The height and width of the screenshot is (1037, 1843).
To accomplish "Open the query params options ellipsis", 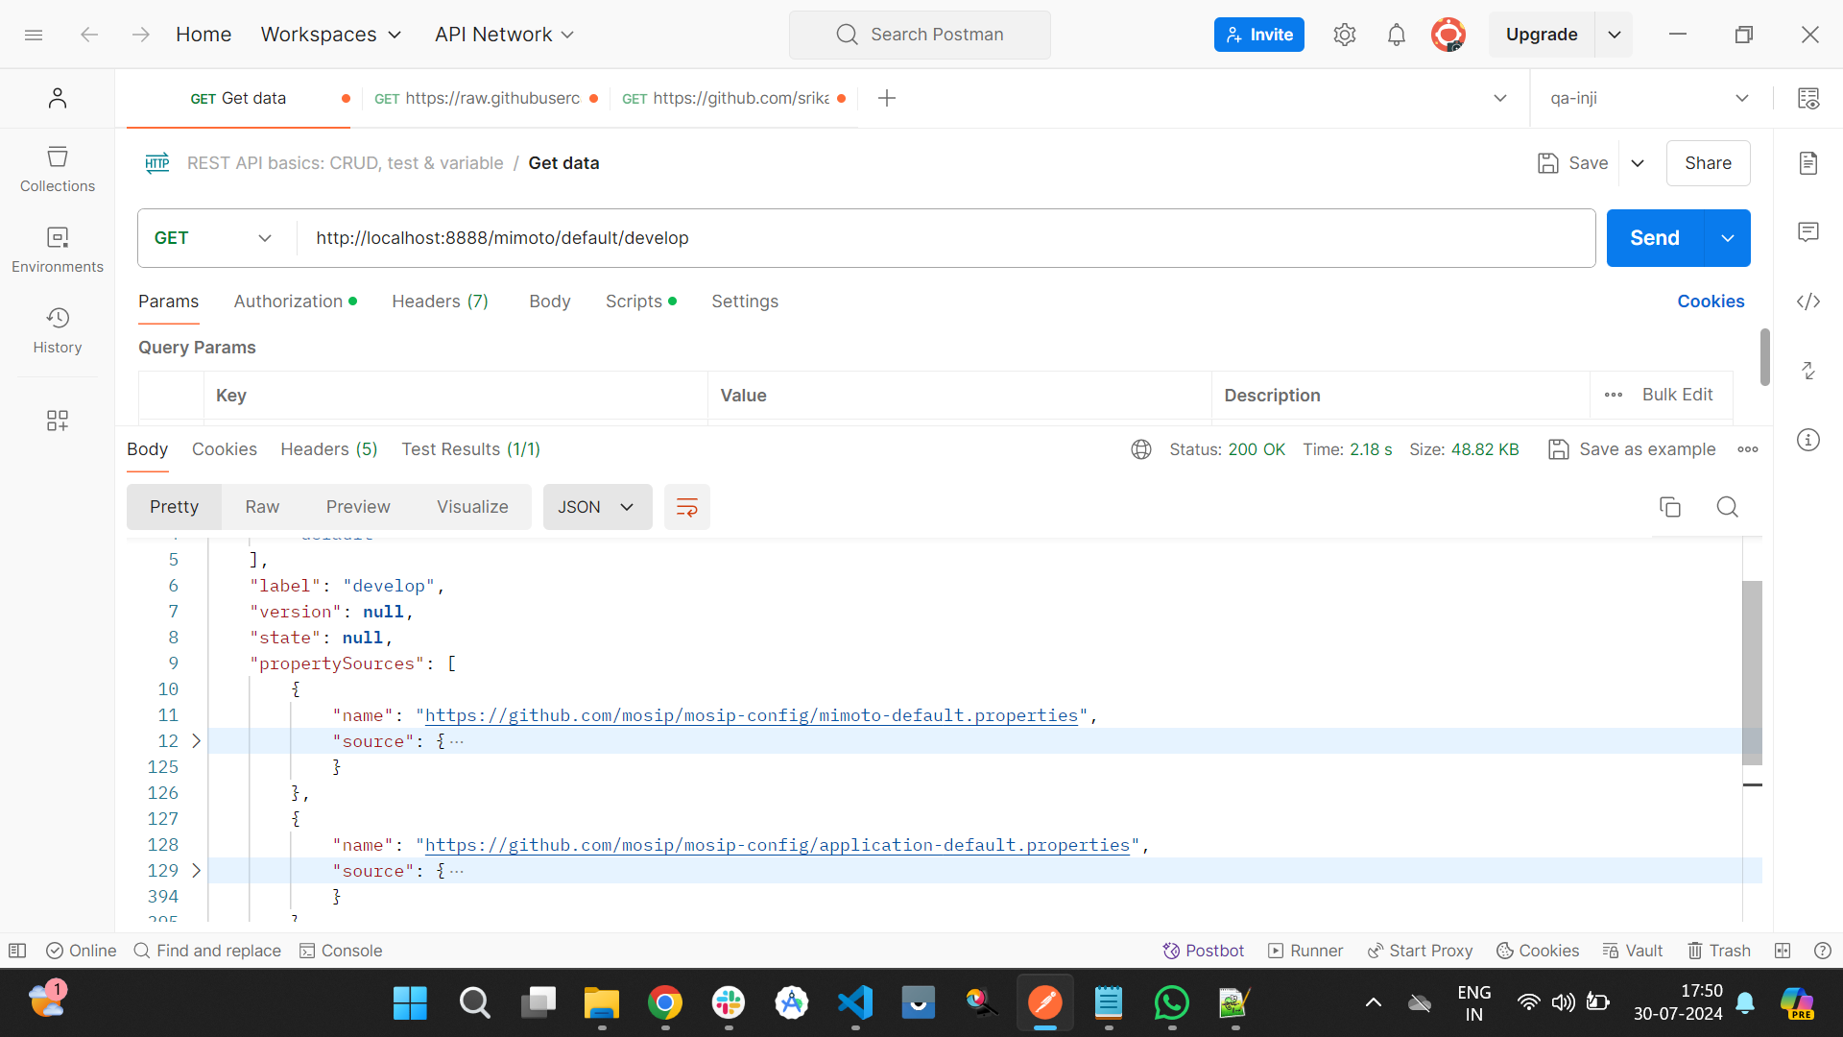I will [x=1614, y=395].
